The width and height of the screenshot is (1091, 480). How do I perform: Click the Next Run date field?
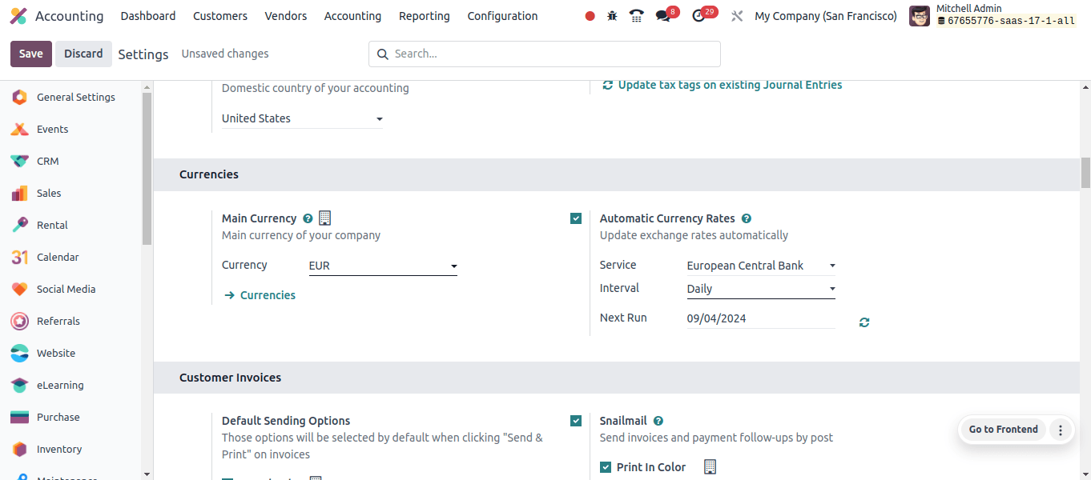coord(761,318)
